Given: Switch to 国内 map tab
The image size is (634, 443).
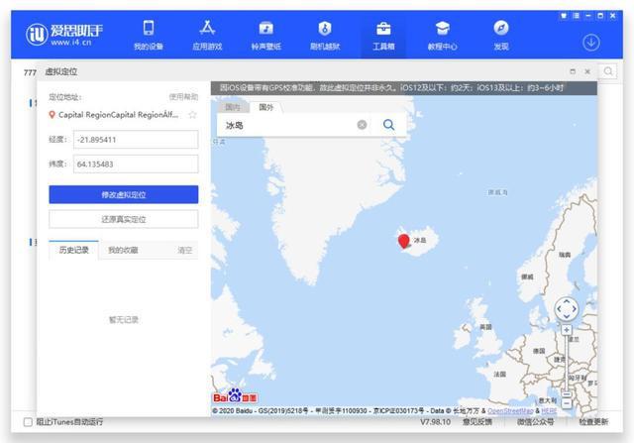Looking at the screenshot, I should tap(233, 106).
